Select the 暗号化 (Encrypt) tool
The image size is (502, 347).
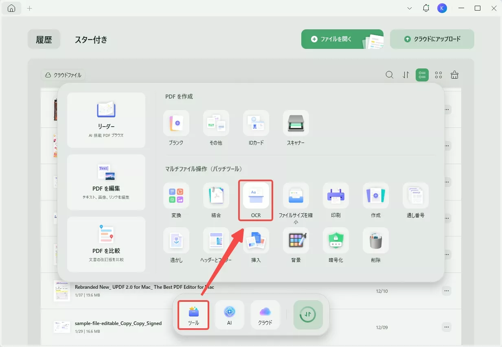(x=335, y=244)
